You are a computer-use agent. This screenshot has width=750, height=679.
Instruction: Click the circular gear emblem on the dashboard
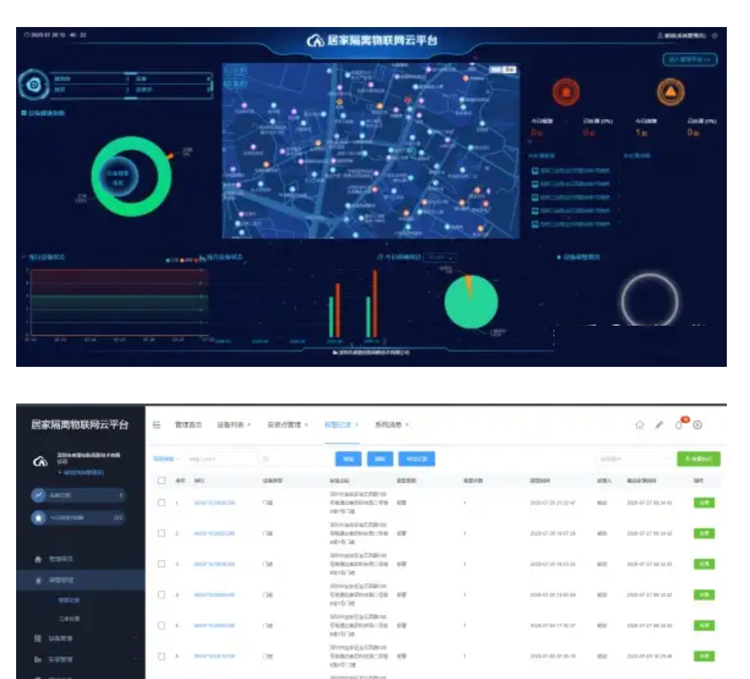click(33, 85)
